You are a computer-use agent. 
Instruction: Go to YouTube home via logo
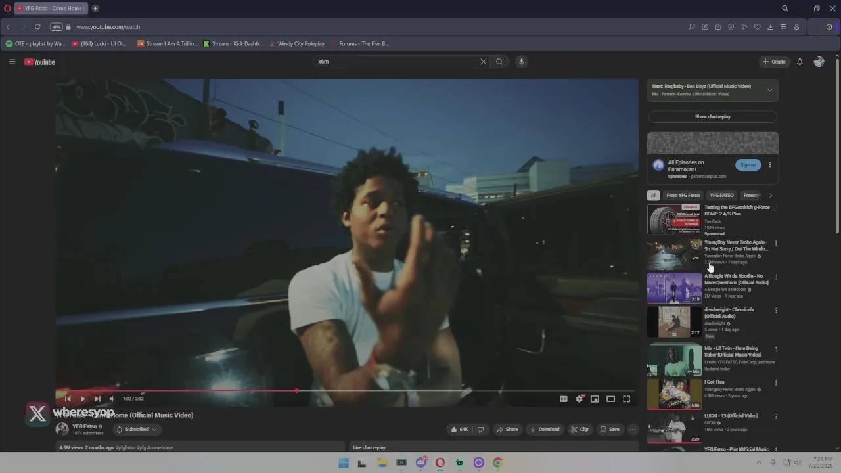[x=39, y=62]
